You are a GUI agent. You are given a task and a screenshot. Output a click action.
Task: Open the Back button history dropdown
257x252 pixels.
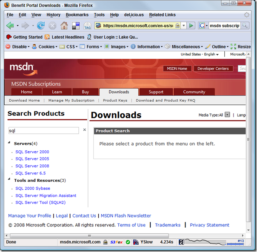pyautogui.click(x=17, y=26)
